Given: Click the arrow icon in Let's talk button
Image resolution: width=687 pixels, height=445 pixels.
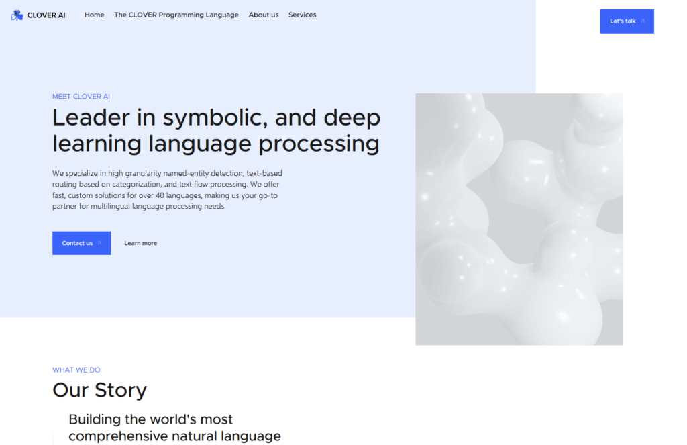Looking at the screenshot, I should tap(643, 21).
